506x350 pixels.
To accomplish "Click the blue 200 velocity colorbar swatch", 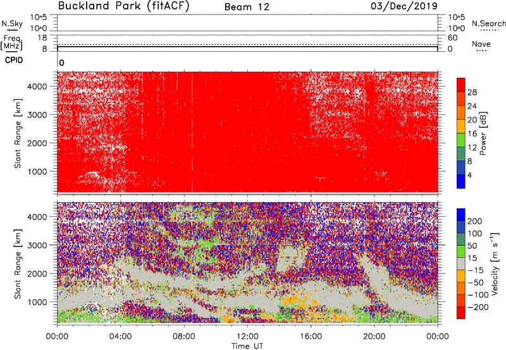I will tap(461, 215).
